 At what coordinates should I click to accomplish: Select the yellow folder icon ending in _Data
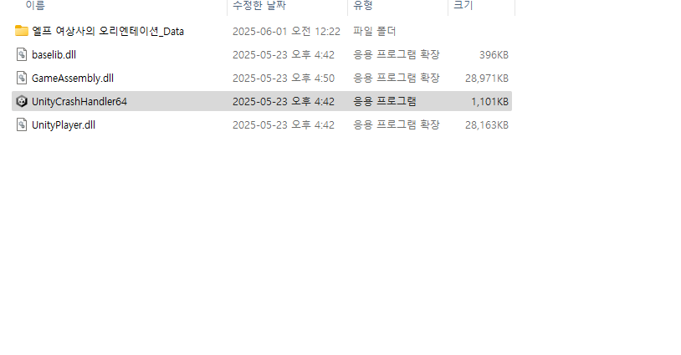[x=21, y=31]
